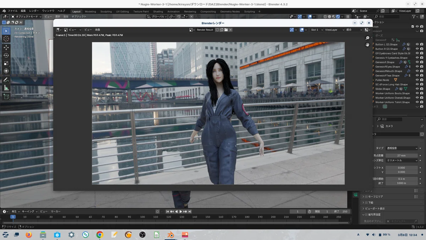Image resolution: width=426 pixels, height=240 pixels.
Task: Select the Scale tool
Action: point(6,63)
